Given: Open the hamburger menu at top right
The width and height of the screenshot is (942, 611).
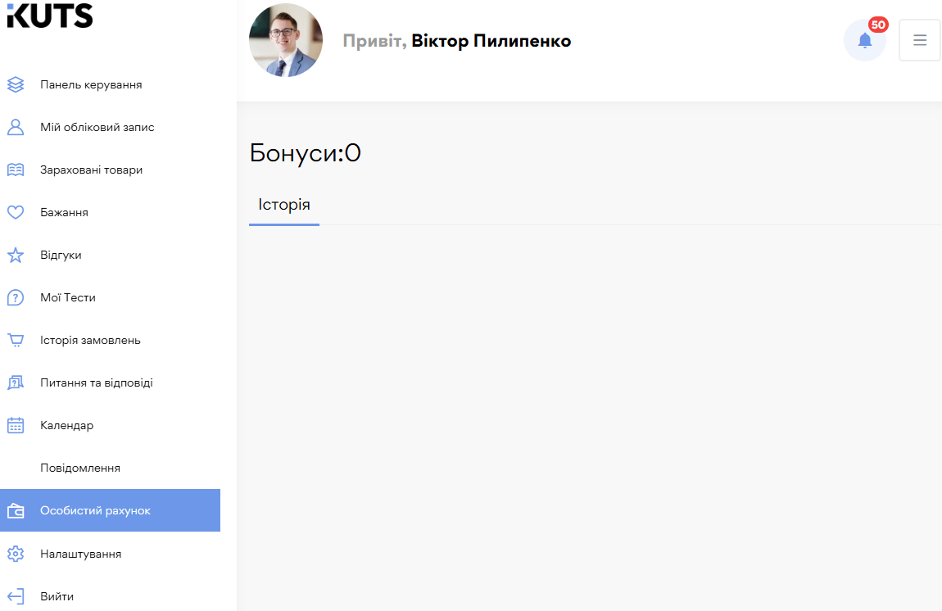Looking at the screenshot, I should (x=919, y=40).
